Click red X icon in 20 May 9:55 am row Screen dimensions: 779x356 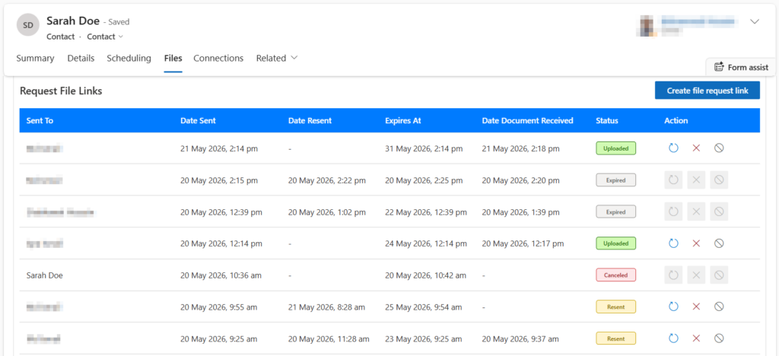pos(696,307)
